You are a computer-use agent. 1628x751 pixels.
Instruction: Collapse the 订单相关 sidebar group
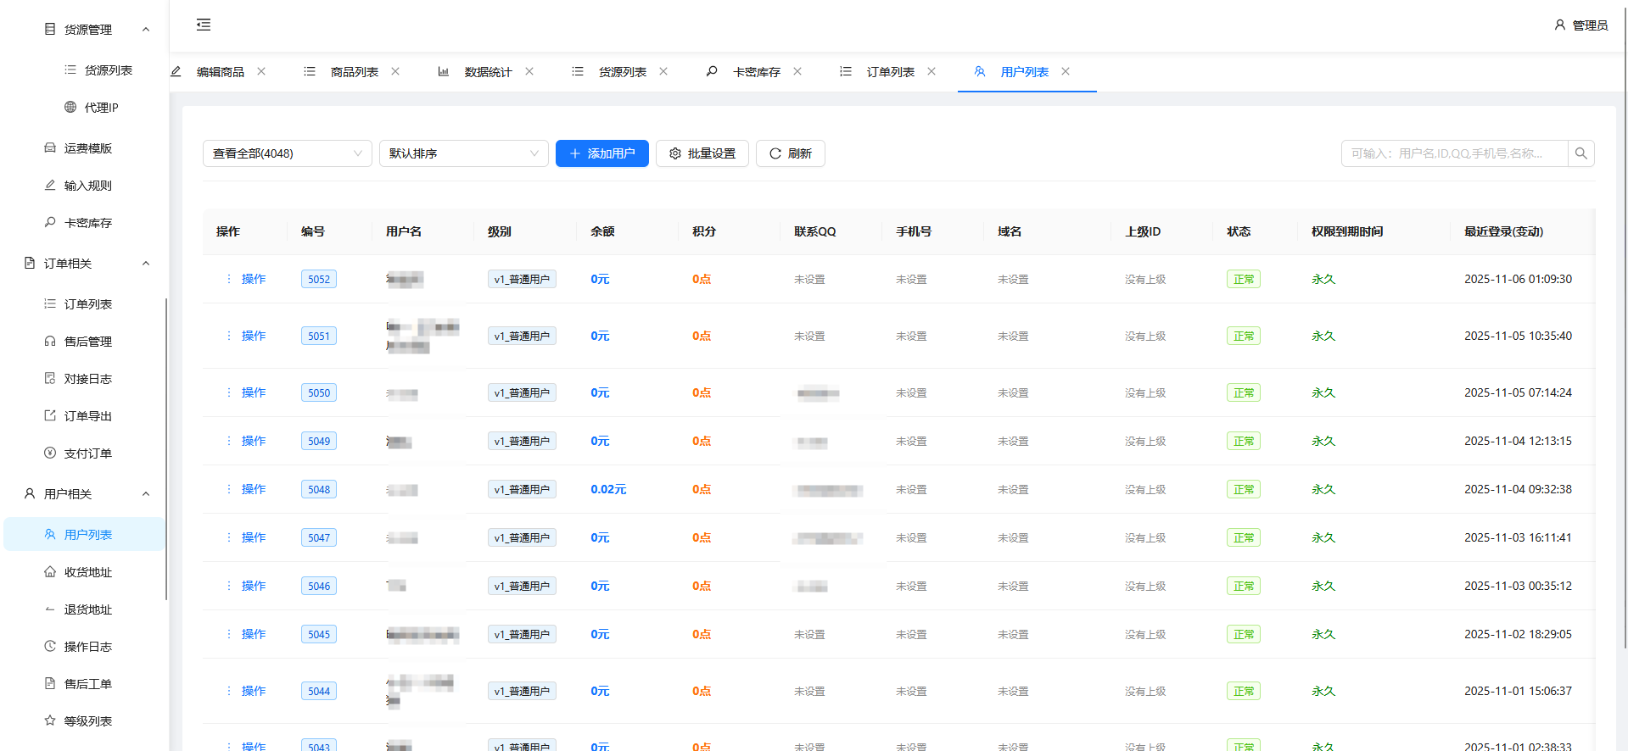pos(146,264)
